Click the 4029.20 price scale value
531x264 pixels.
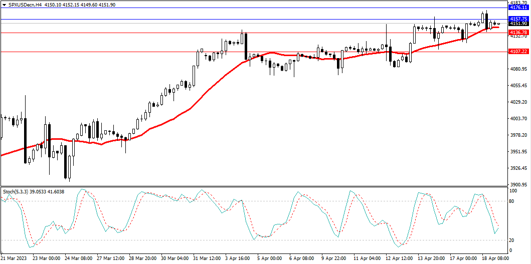[x=519, y=102]
